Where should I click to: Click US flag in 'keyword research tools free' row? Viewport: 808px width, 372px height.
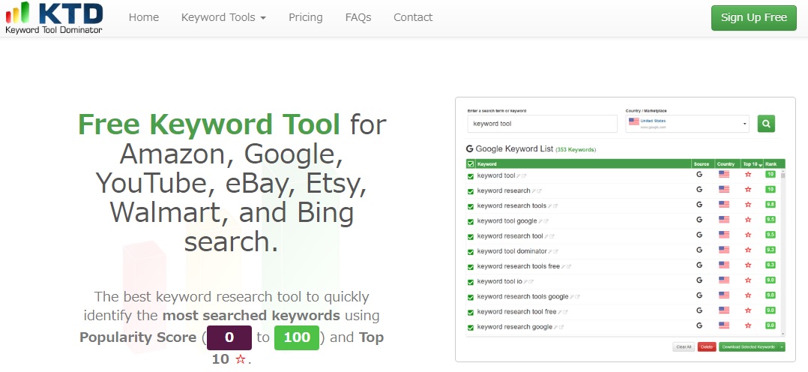click(x=724, y=265)
